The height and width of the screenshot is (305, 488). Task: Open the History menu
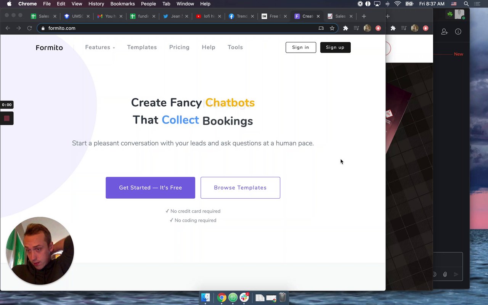(x=96, y=4)
